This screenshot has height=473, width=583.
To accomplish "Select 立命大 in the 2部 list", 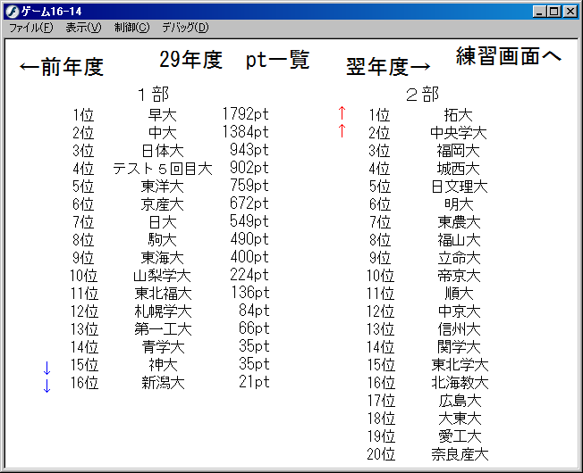I will pyautogui.click(x=459, y=257).
